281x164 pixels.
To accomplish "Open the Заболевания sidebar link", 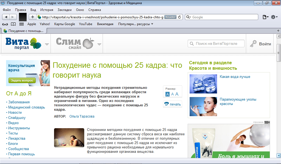I will [x=19, y=102].
